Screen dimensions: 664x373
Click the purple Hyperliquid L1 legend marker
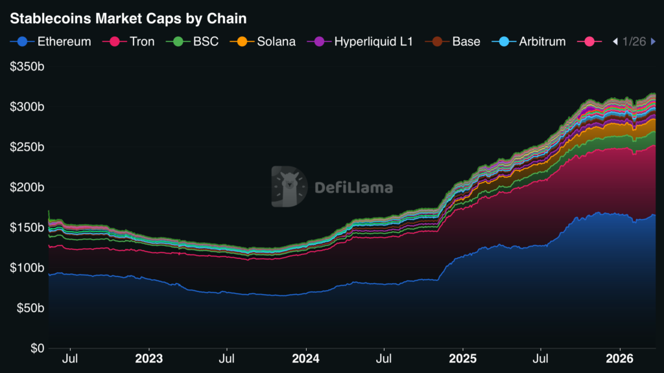(319, 41)
